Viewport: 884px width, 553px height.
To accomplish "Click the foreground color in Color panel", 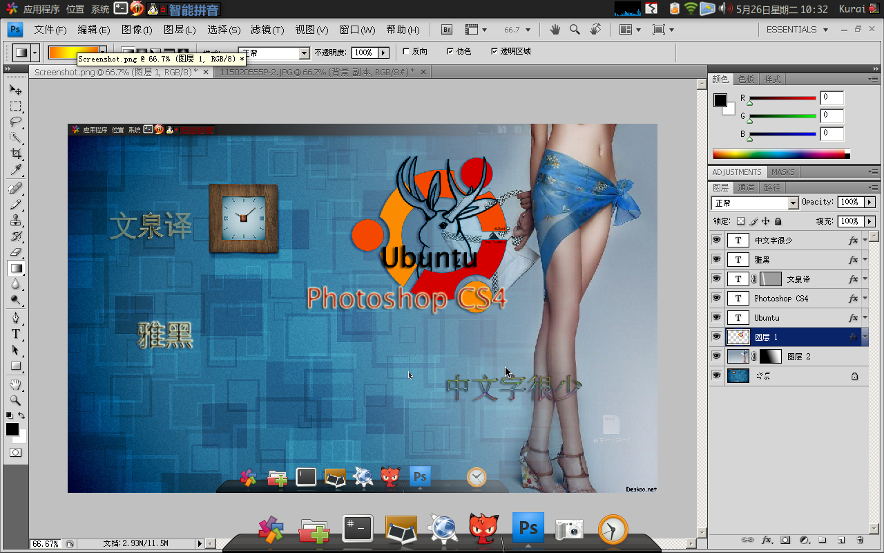I will click(720, 100).
